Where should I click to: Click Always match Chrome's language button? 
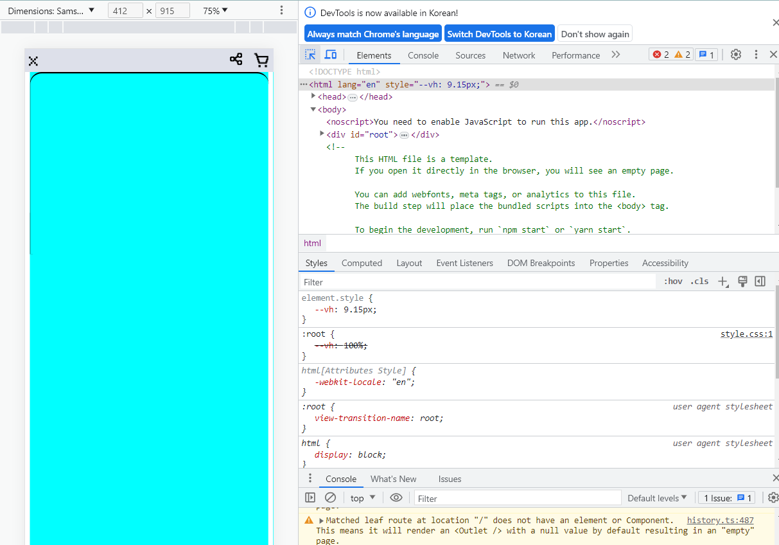pos(373,34)
